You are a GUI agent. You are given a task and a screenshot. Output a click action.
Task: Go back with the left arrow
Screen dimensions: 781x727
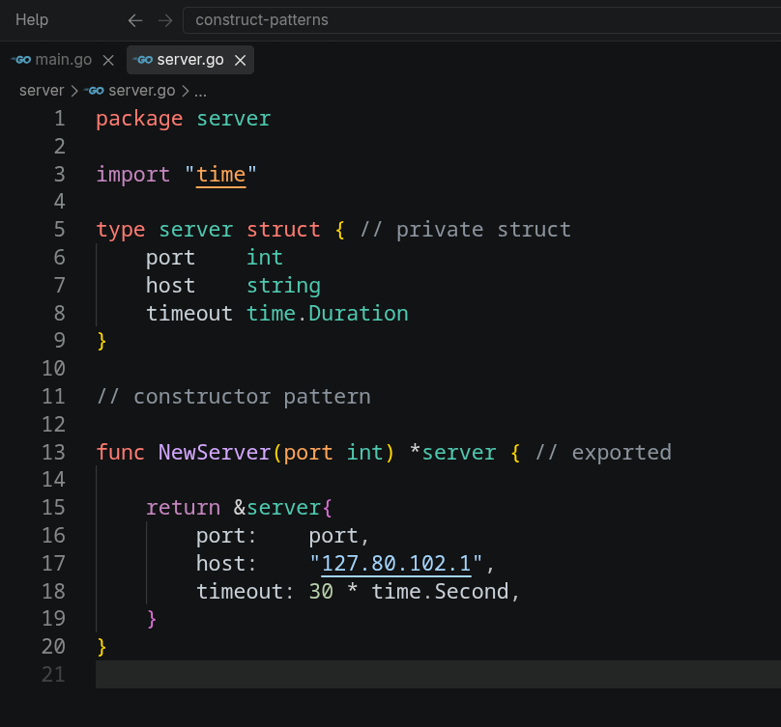[x=135, y=20]
